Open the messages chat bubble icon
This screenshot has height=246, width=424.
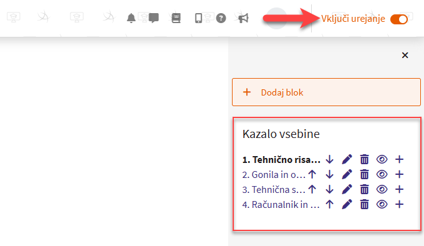tap(153, 18)
